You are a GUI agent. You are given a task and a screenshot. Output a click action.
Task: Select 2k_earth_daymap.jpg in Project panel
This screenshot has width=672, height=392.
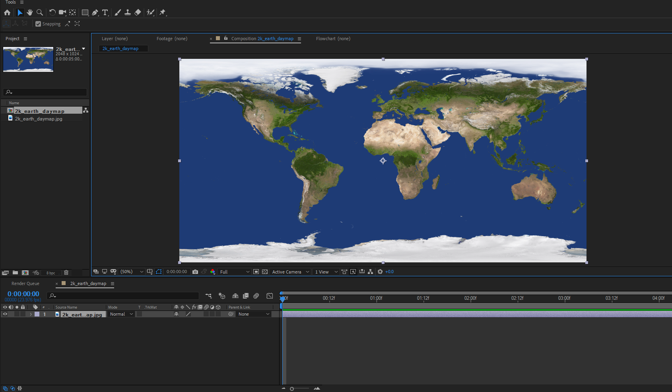tap(39, 119)
